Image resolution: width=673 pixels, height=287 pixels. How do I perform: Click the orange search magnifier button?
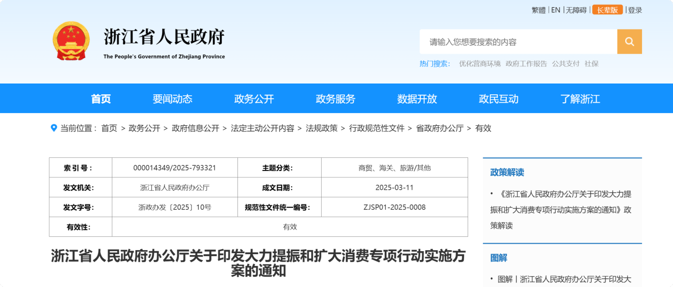(x=629, y=42)
